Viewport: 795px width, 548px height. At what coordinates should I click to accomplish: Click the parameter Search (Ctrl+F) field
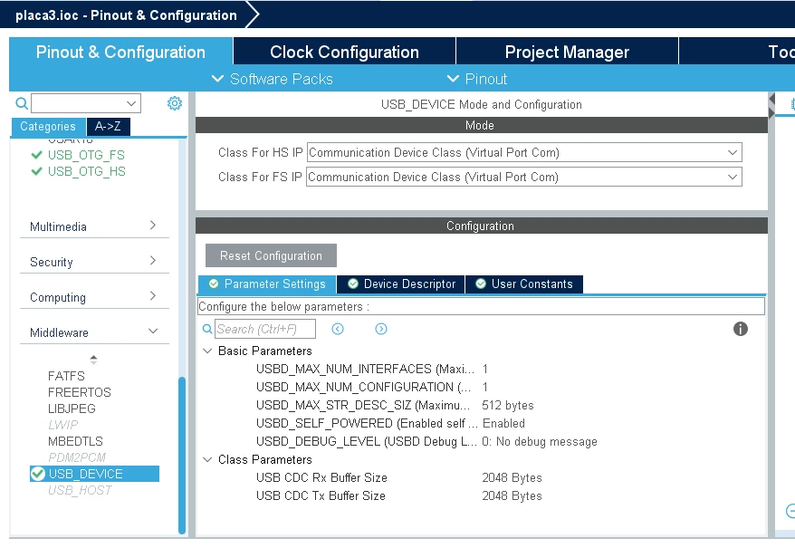[x=265, y=329]
